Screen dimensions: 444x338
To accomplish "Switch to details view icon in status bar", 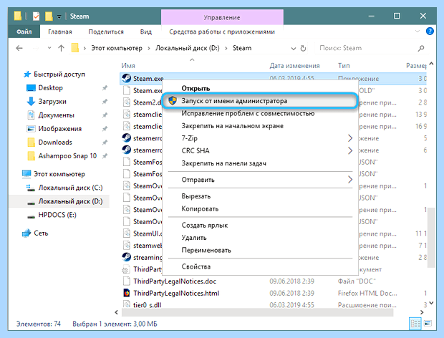I will (415, 324).
